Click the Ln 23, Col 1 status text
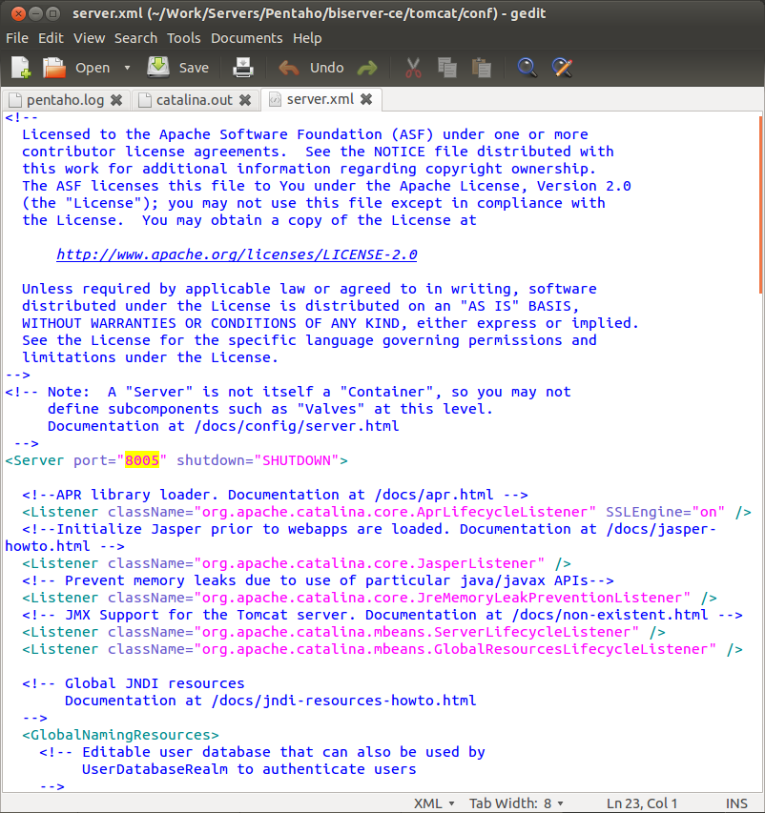Image resolution: width=765 pixels, height=813 pixels. 642,803
